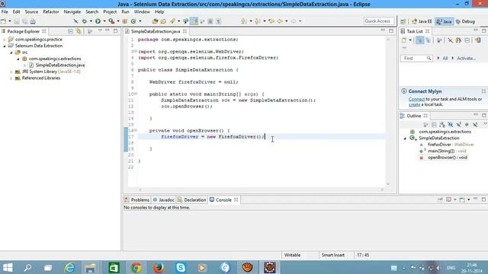This screenshot has height=274, width=488.
Task: Expand com.speakingcs.practice project node
Action: point(5,40)
